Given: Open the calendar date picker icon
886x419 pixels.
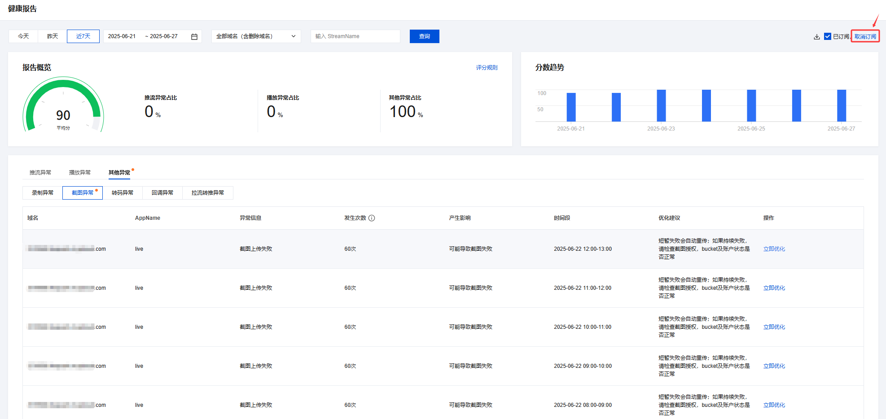Looking at the screenshot, I should click(x=194, y=37).
